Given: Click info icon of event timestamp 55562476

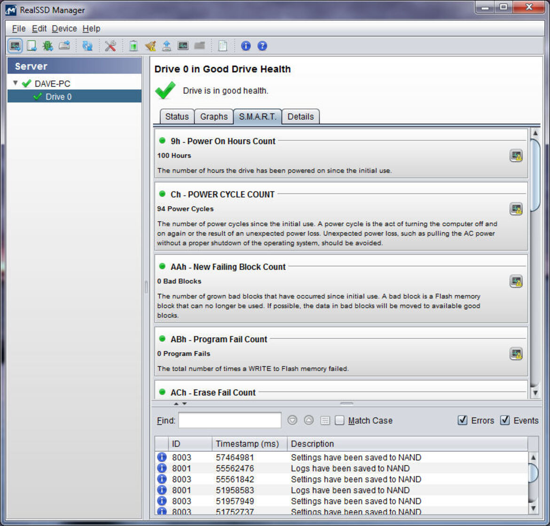Looking at the screenshot, I should click(162, 468).
